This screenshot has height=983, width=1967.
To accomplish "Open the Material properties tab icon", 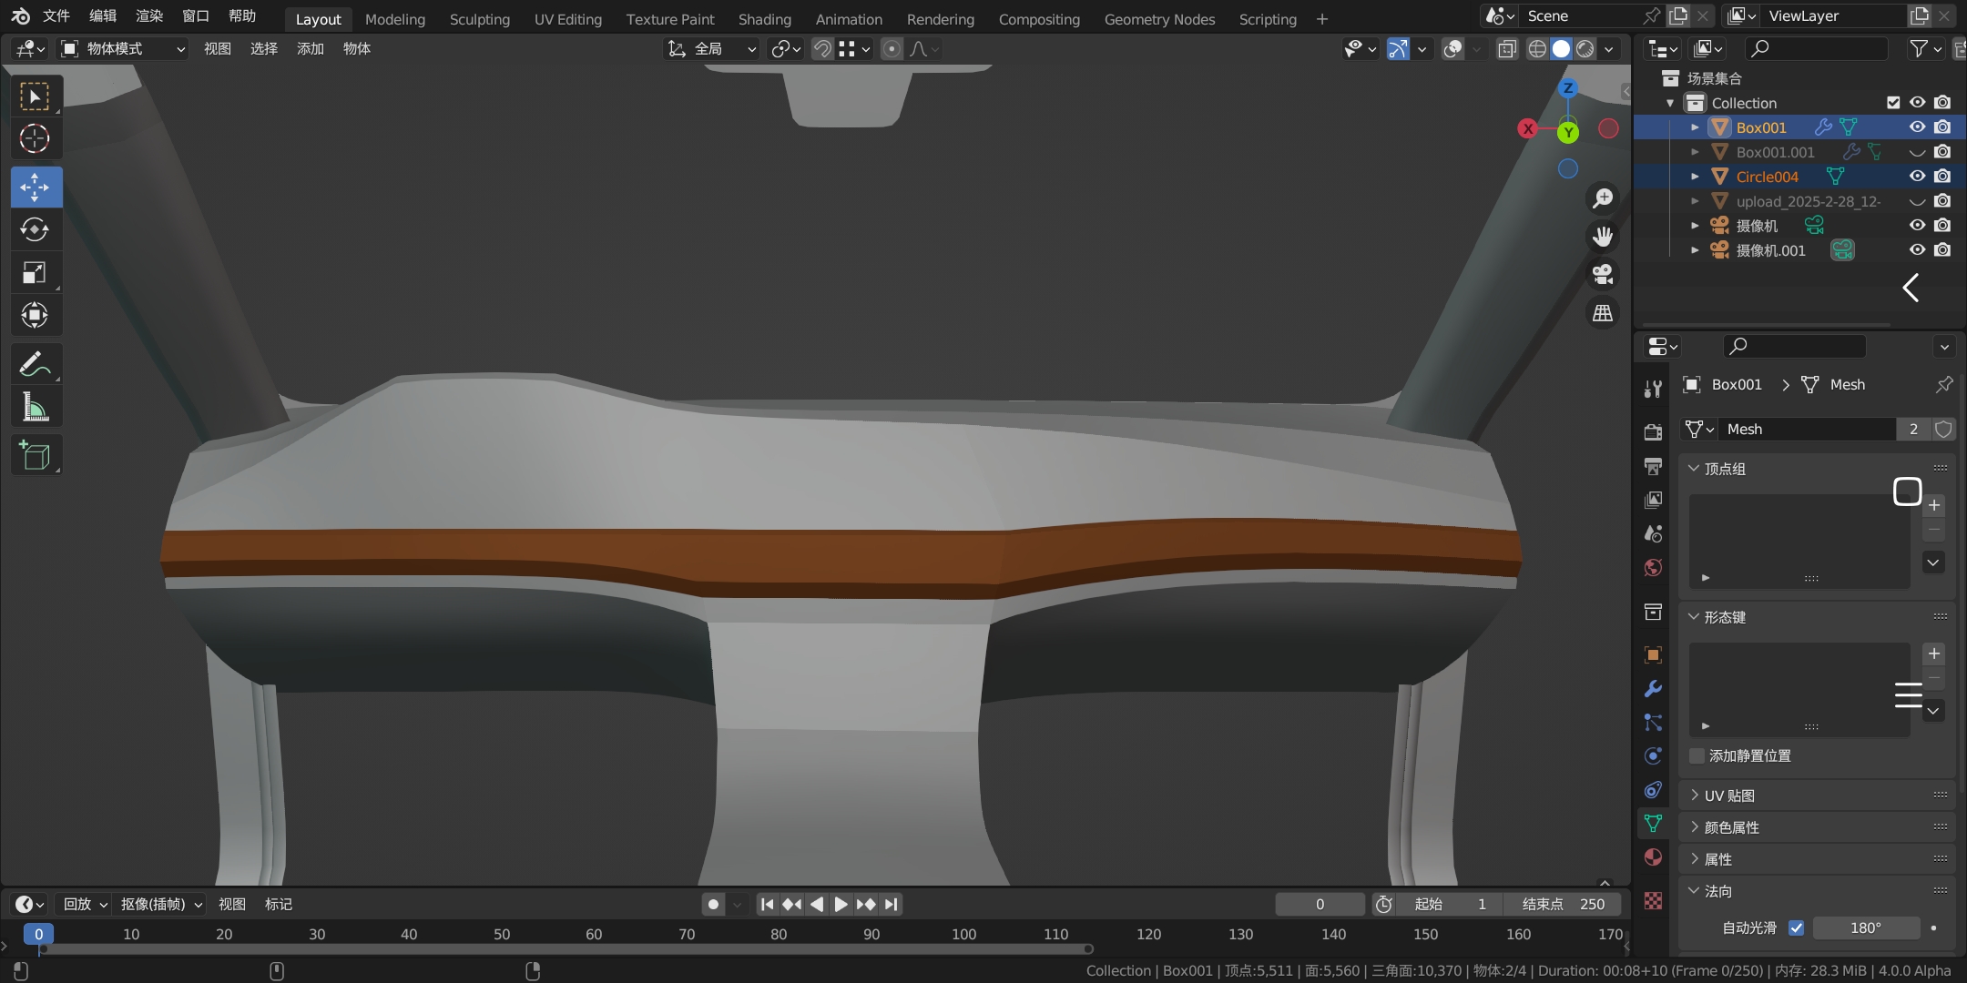I will point(1653,857).
